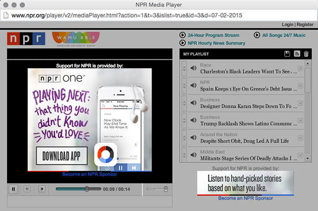Click the 'Race' category label

(x=206, y=65)
